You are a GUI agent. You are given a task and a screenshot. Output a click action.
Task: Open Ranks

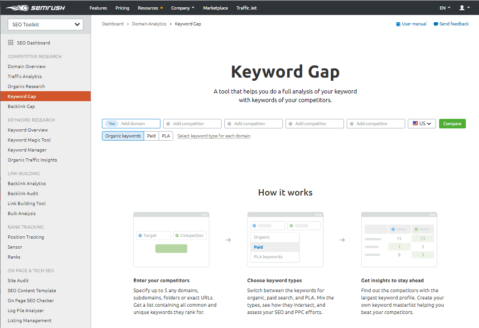point(14,257)
